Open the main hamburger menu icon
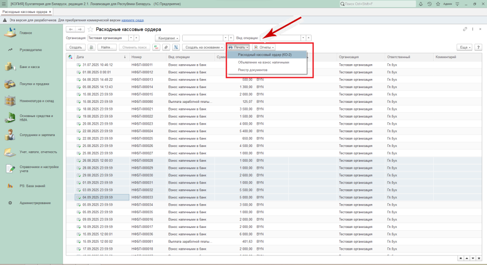 (x=4, y=4)
